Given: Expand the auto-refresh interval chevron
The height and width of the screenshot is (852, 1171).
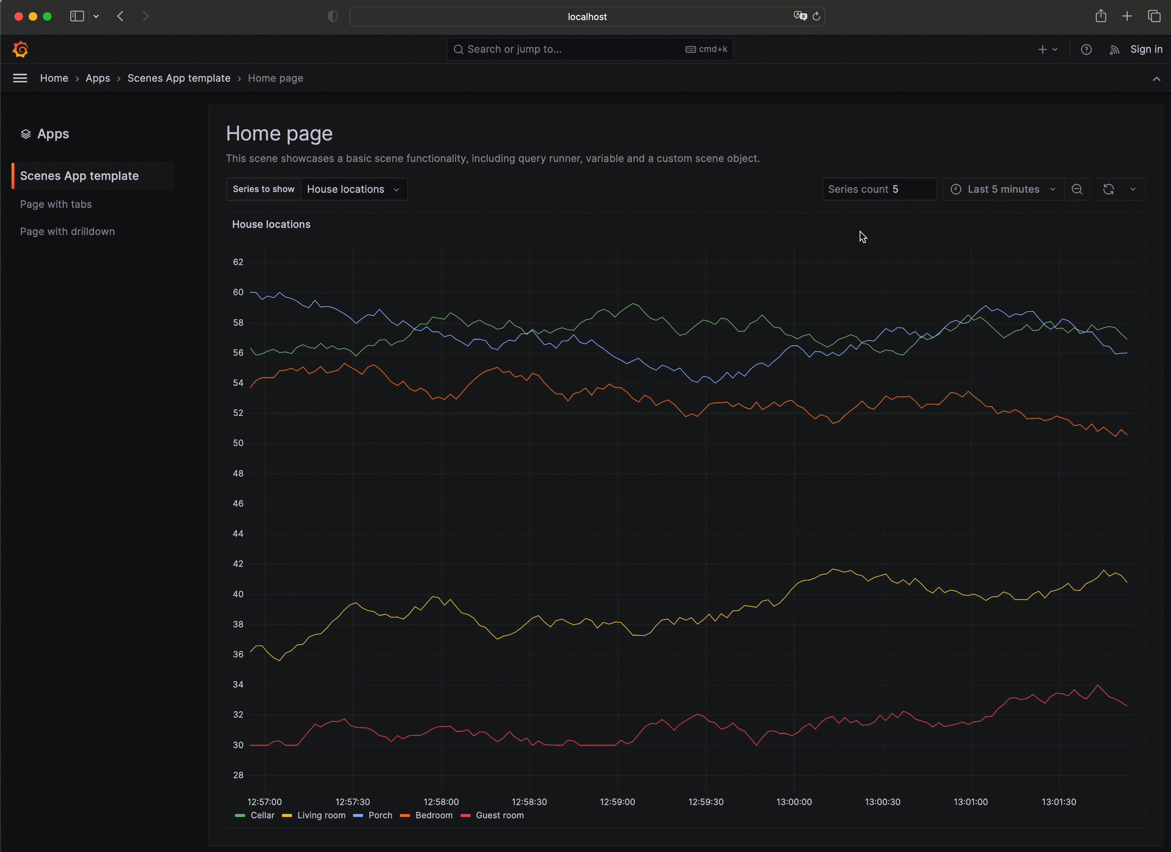Looking at the screenshot, I should pos(1134,189).
